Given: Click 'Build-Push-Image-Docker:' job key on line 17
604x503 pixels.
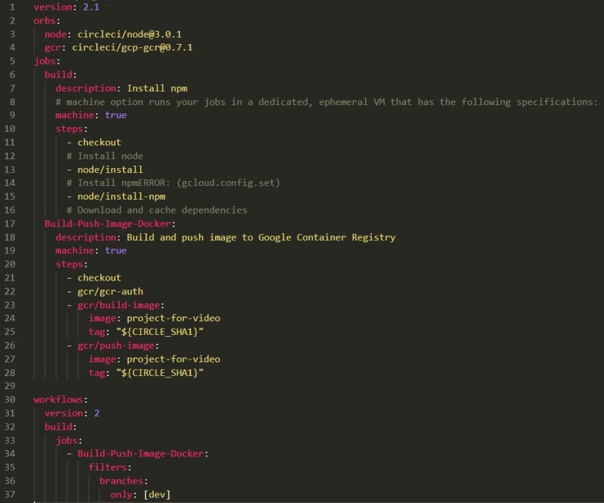Looking at the screenshot, I should [111, 224].
